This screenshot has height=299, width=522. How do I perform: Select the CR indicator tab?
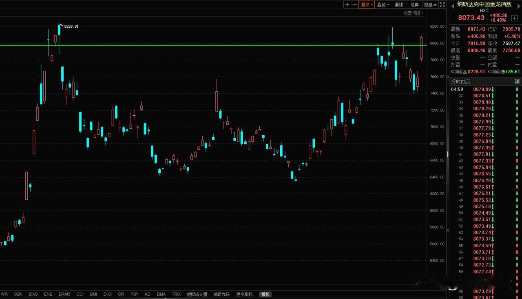[x=121, y=294]
